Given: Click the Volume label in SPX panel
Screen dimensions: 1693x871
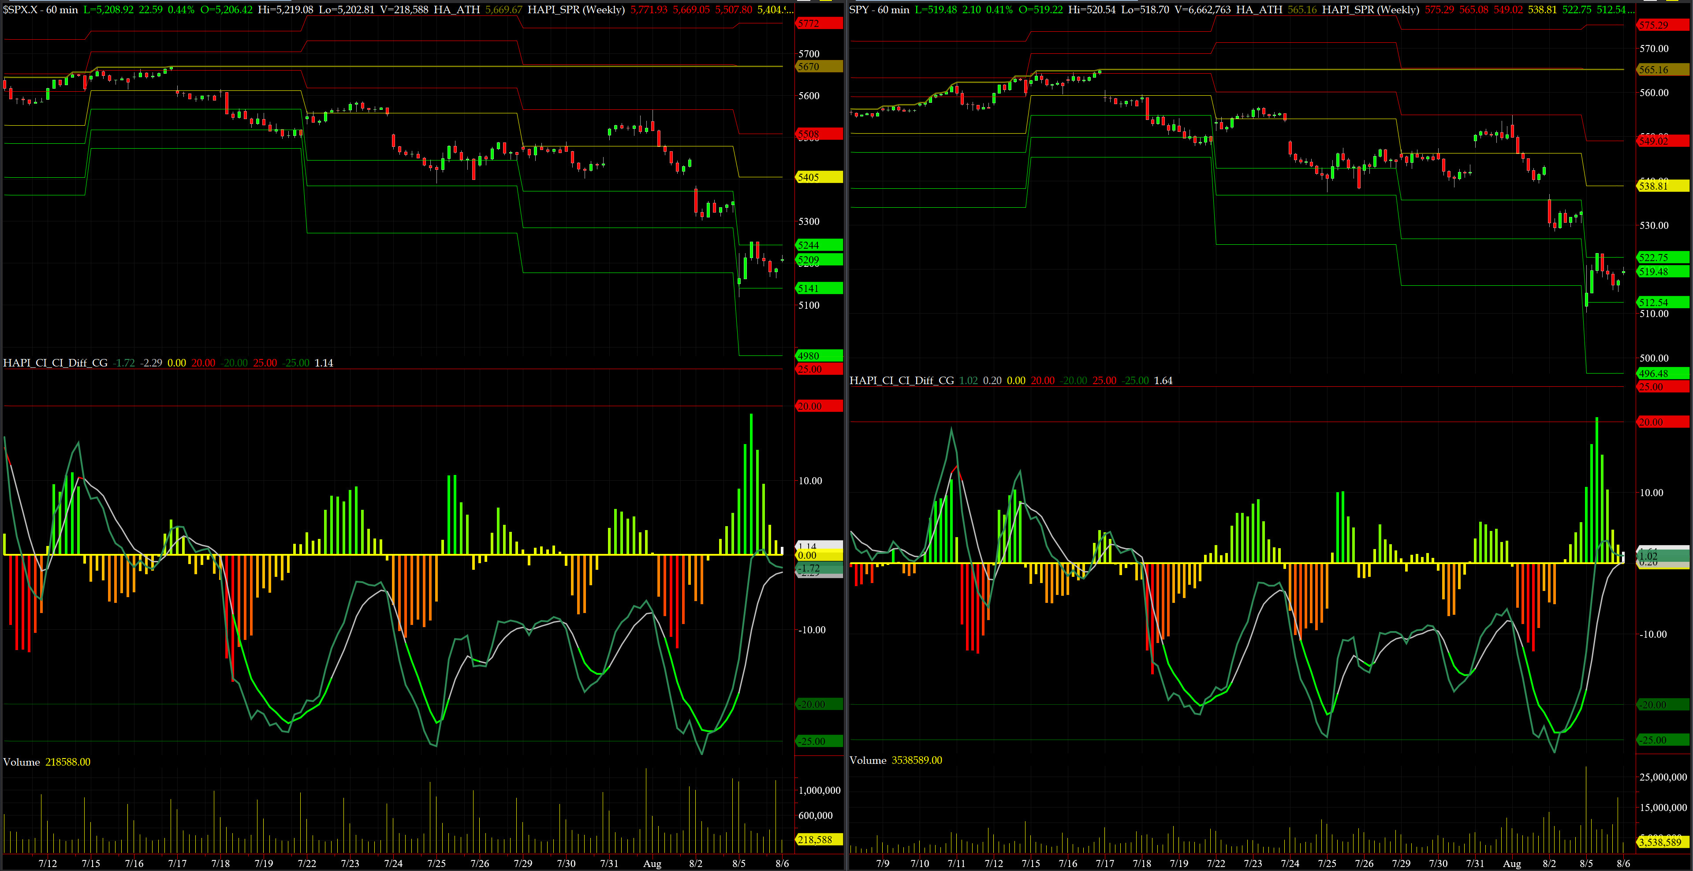Looking at the screenshot, I should click(x=21, y=762).
